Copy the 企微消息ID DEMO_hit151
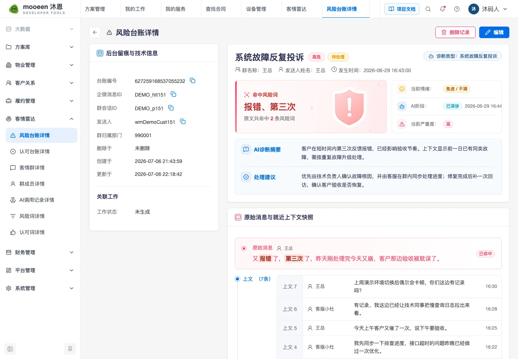 (x=173, y=94)
